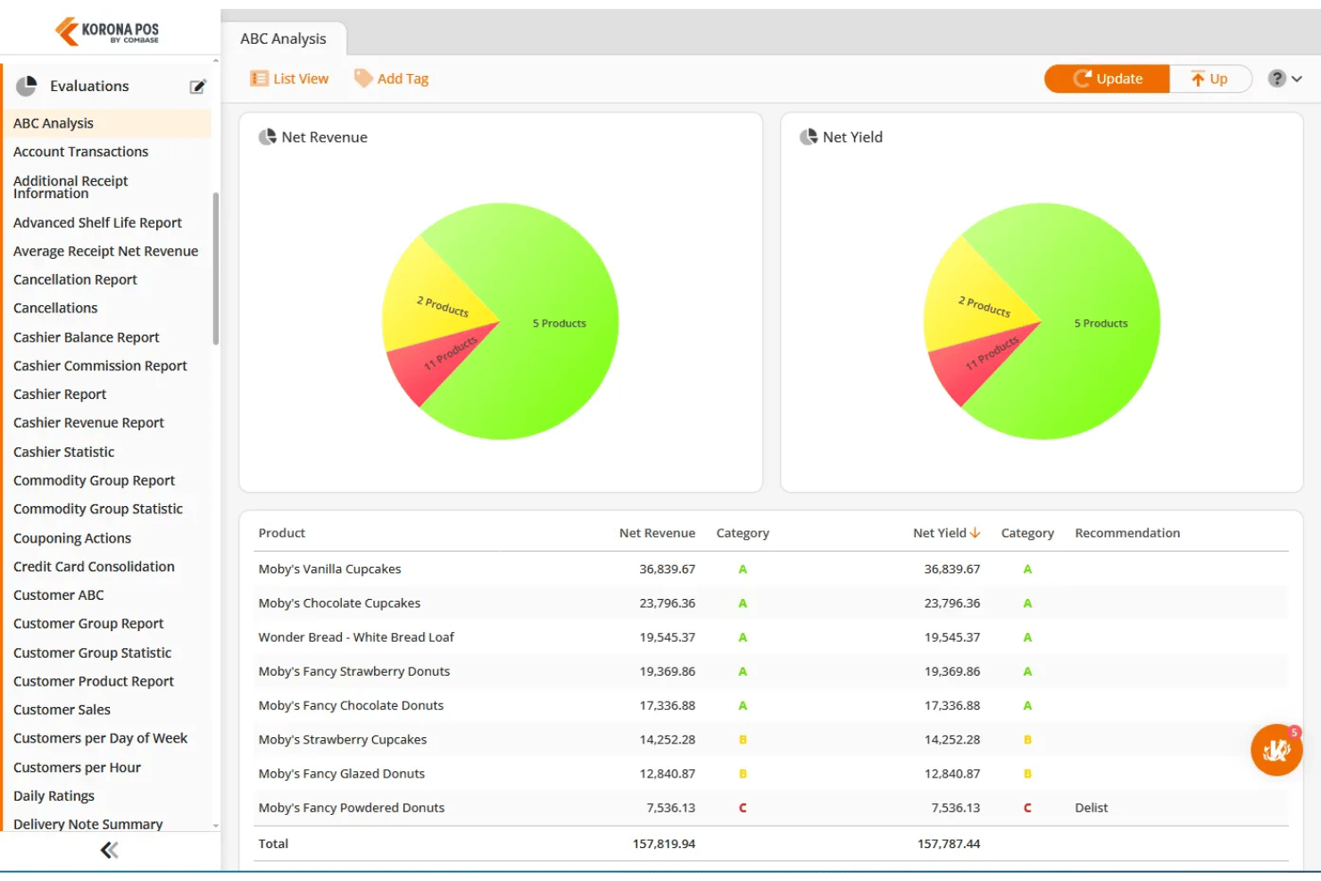Collapse the sidebar with double chevron
This screenshot has width=1321, height=881.
(x=109, y=850)
